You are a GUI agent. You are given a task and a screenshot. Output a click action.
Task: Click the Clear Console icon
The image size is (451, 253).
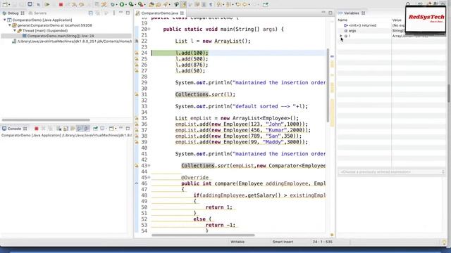[x=58, y=129]
